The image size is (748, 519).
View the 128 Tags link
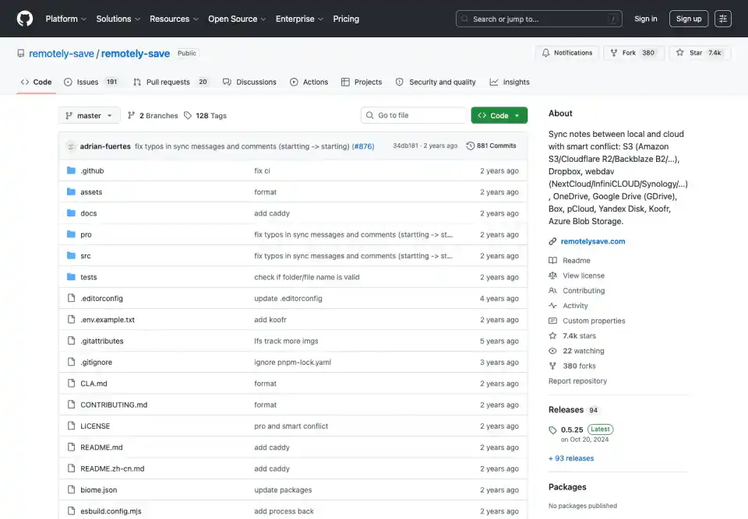tap(205, 115)
